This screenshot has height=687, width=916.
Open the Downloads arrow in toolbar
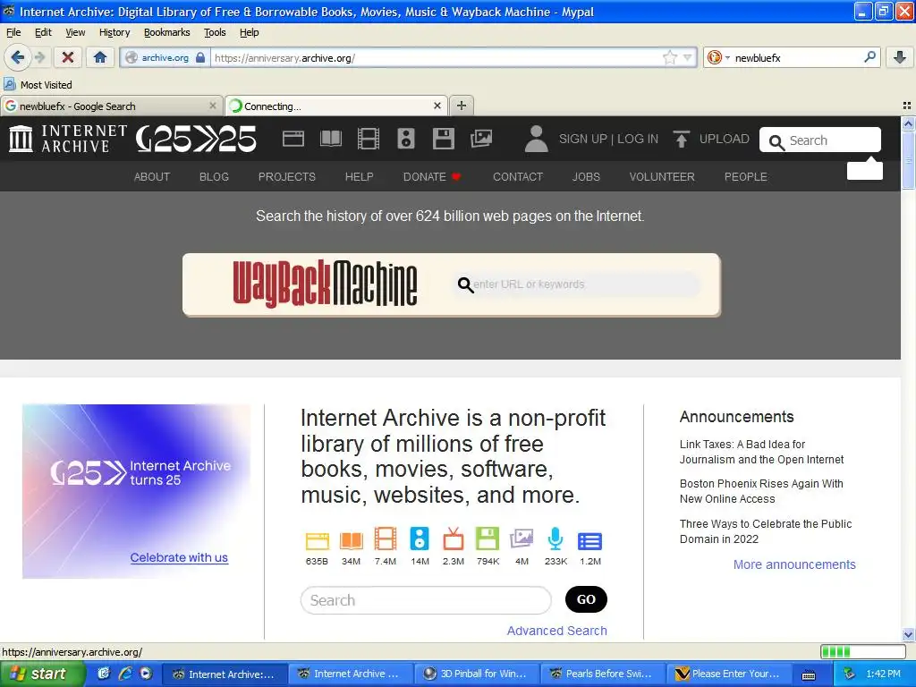(x=900, y=57)
